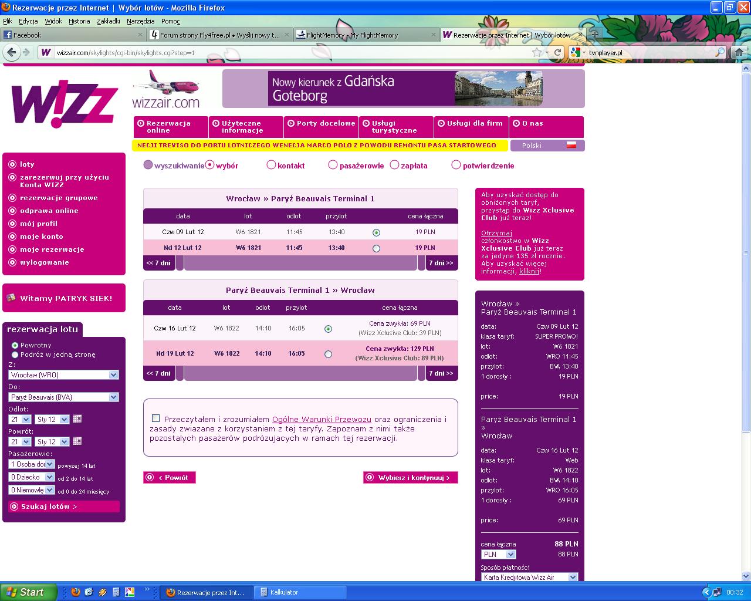Go back using the browser back arrow

pyautogui.click(x=11, y=52)
